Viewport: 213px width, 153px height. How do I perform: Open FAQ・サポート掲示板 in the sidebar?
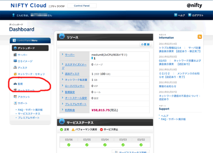[x=30, y=110]
